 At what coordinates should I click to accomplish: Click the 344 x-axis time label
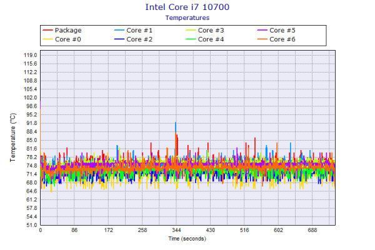point(176,230)
